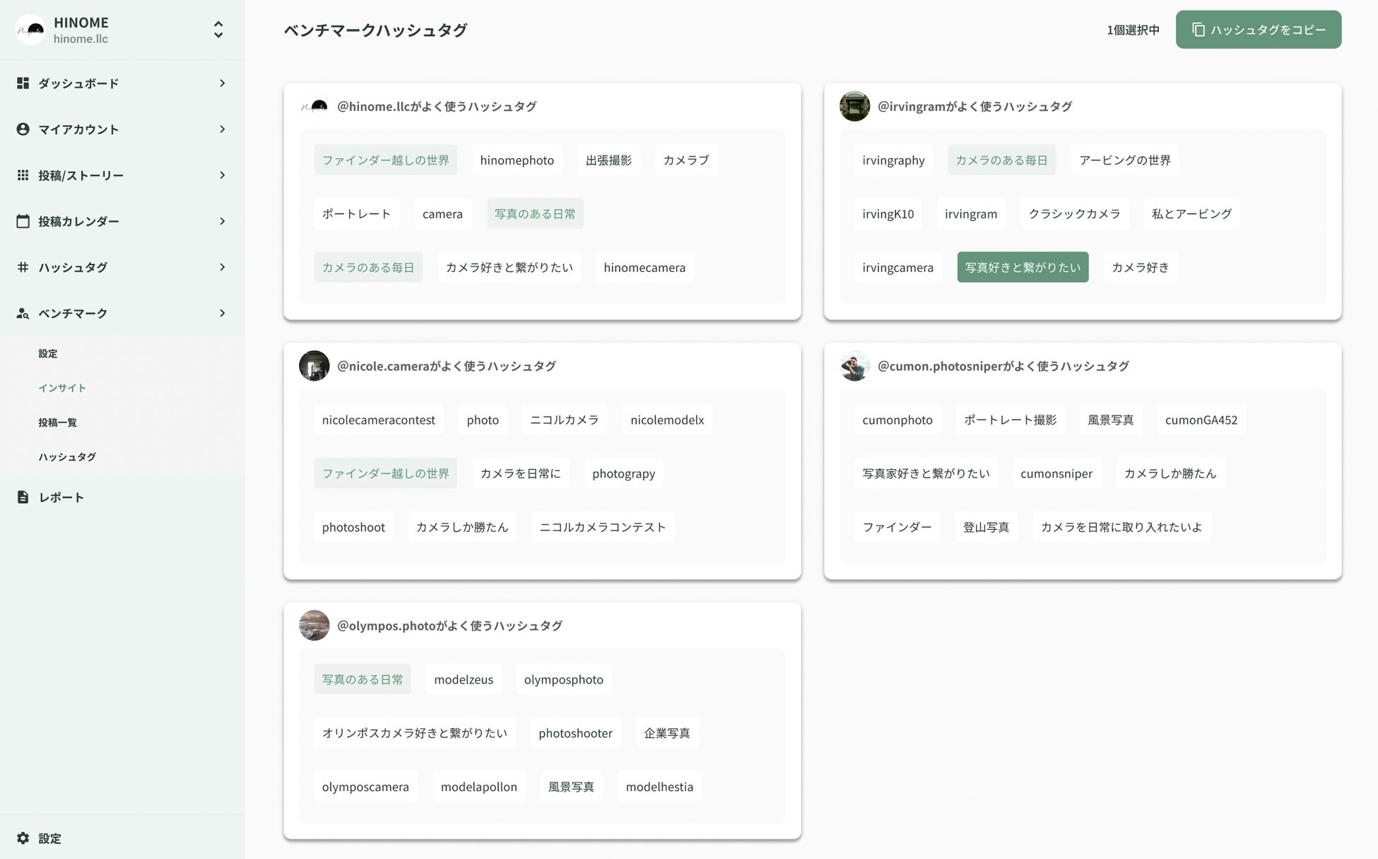Open ハッシュタグ under the Benchmark submenu
The width and height of the screenshot is (1378, 859).
(67, 457)
